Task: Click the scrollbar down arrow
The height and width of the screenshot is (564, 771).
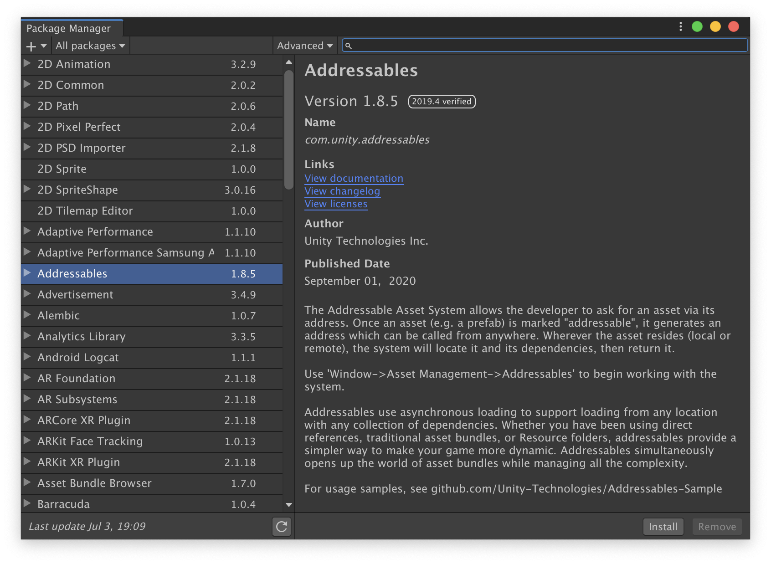Action: (x=288, y=505)
